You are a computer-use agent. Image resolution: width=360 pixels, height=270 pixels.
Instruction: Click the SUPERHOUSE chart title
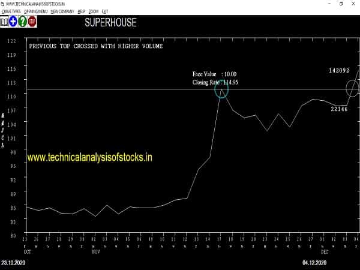click(x=111, y=23)
